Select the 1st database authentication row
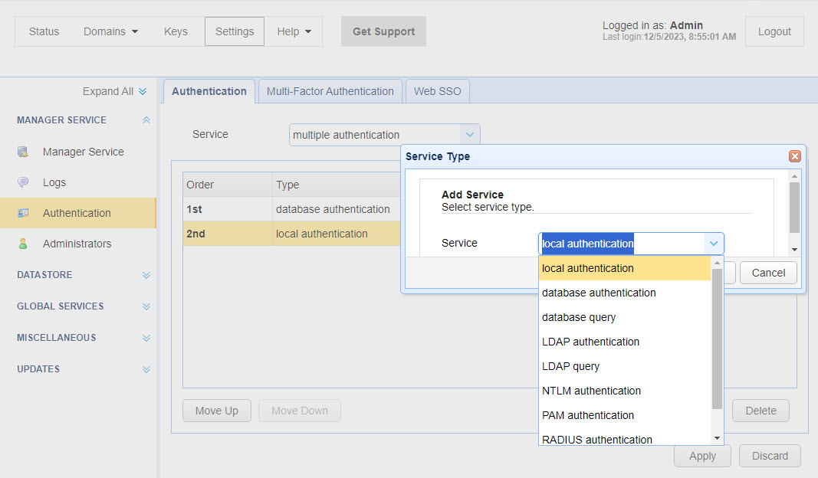 tap(291, 209)
